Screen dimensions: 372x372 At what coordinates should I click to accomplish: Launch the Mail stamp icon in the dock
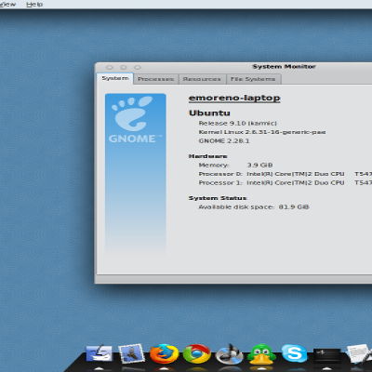click(131, 353)
